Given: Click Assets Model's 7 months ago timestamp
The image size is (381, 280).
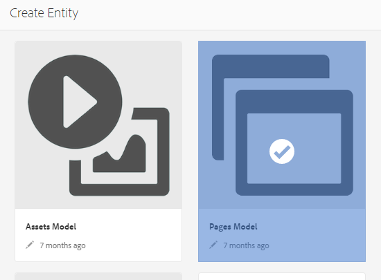Looking at the screenshot, I should (x=62, y=245).
